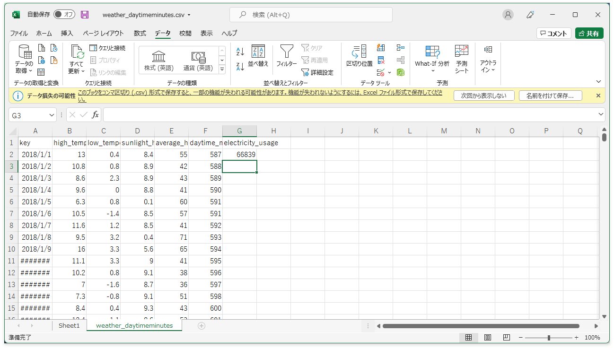Click the Insert Function fx icon
The image size is (614, 349).
point(95,115)
